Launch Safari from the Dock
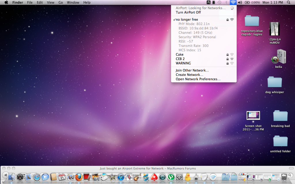Viewport: 295px width, 184px height. click(x=37, y=177)
